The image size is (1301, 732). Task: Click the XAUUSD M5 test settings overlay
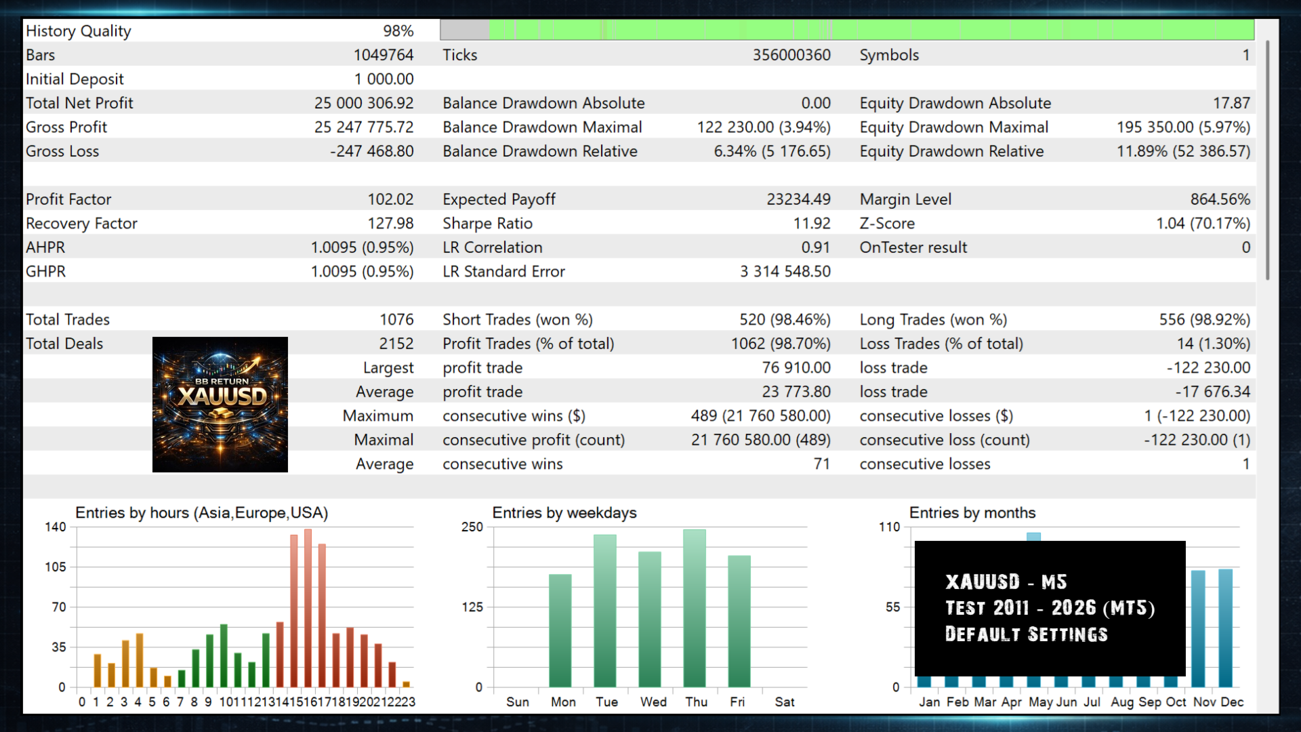[x=1049, y=608]
